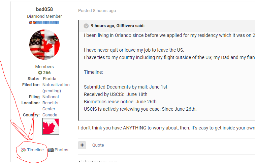Click the Photos camera icon

tap(51, 150)
